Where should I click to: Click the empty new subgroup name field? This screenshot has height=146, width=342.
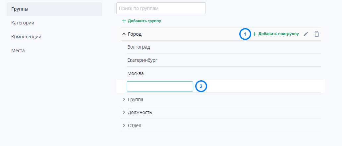[x=160, y=86]
